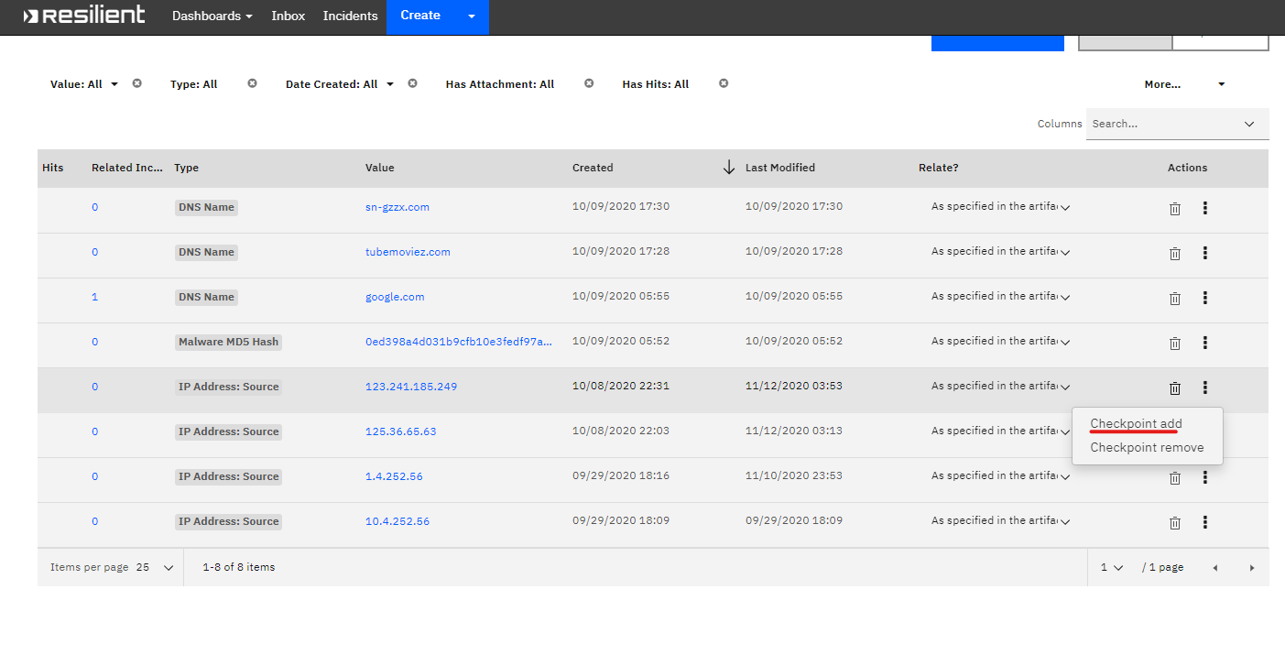This screenshot has height=666, width=1285.
Task: Clear the Has Hits filter
Action: 724,83
